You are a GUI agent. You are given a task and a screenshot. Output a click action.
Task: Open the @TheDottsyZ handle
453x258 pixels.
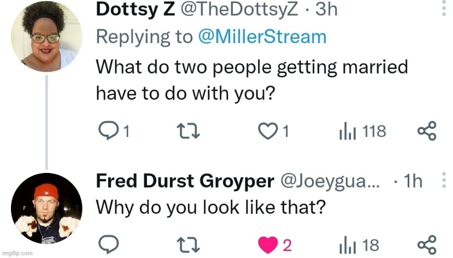(239, 10)
